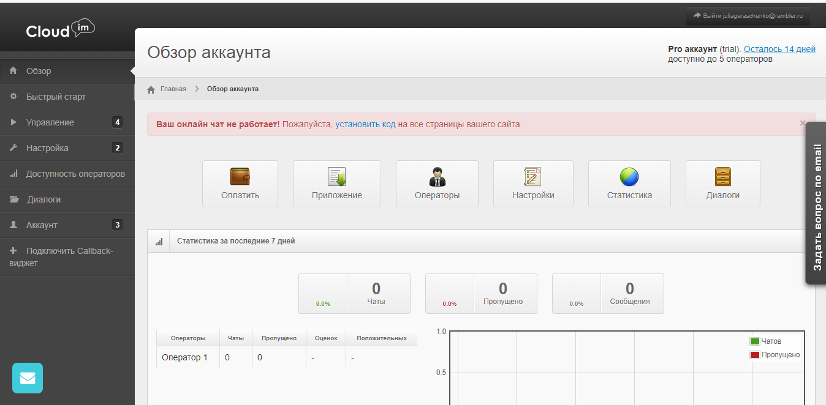Click the Оплатить tile label
Viewport: 826px width, 405px height.
tap(240, 196)
